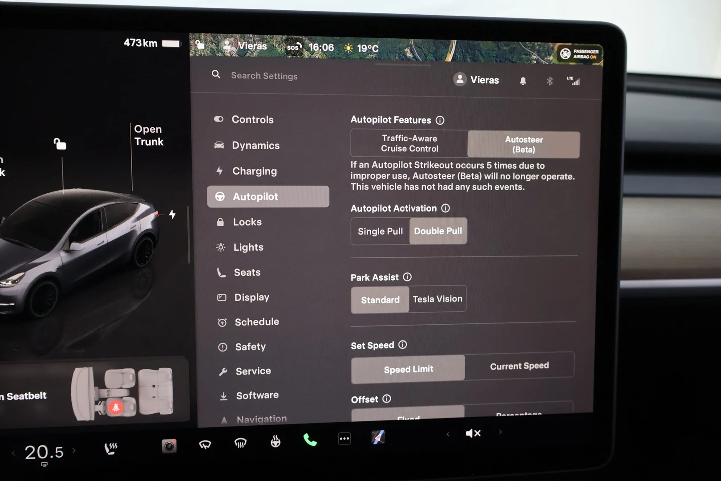Open the Vieras profile in settings header
The height and width of the screenshot is (481, 721).
click(x=476, y=80)
